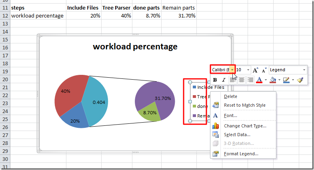This screenshot has width=314, height=170.
Task: Center text in mini toolbar
Action: 241,80
